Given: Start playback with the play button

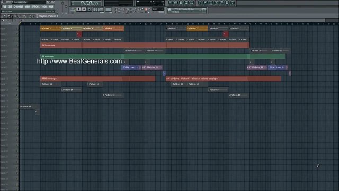Looking at the screenshot, I should pos(79,10).
